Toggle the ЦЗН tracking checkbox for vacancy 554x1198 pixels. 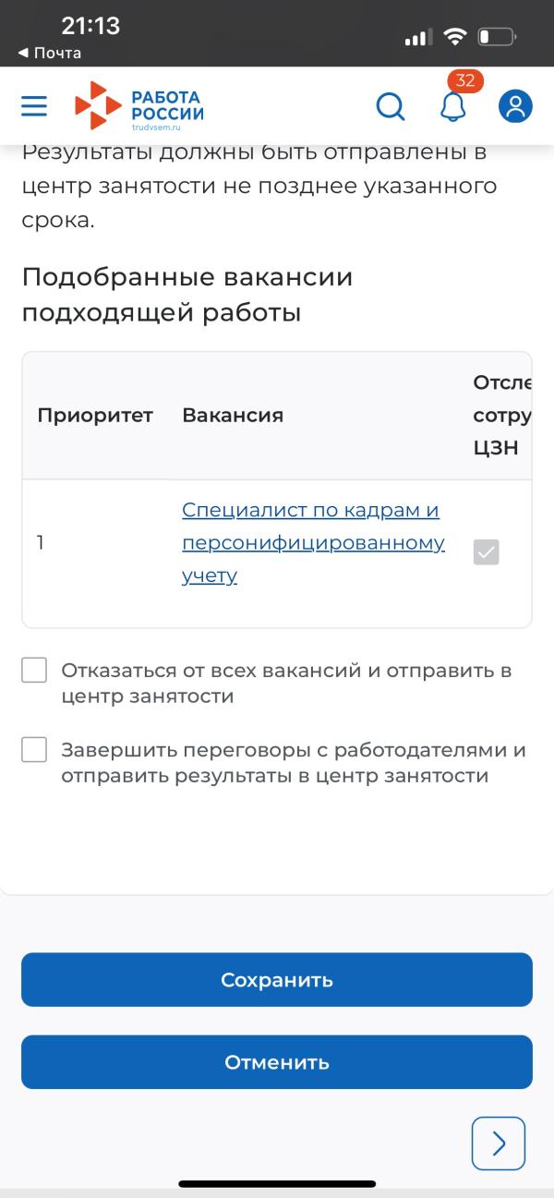(x=487, y=551)
